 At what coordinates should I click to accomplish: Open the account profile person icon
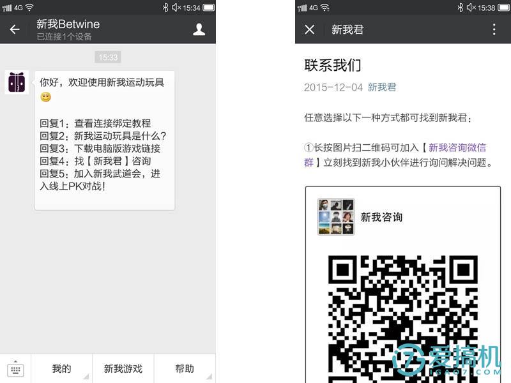pos(199,29)
